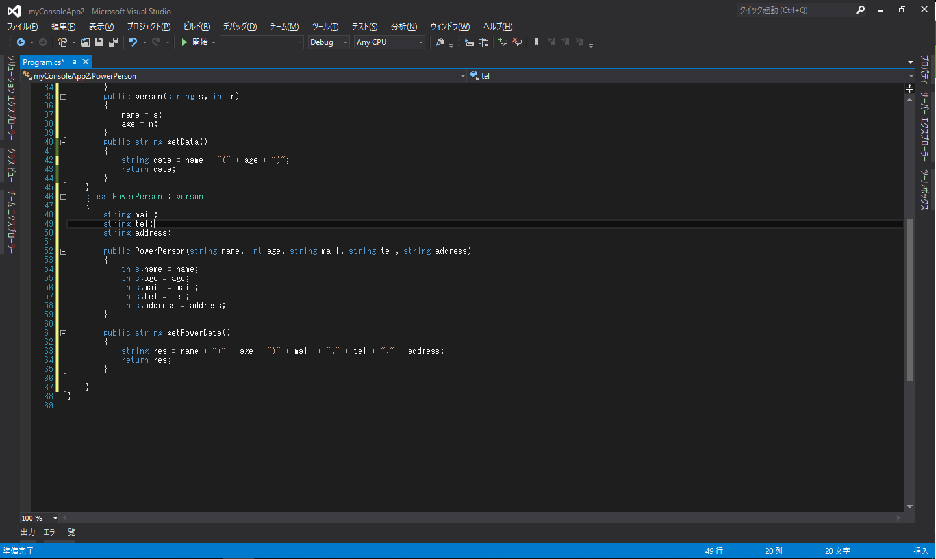This screenshot has width=936, height=559.
Task: Open the active documents list dropdown arrow
Action: [x=910, y=62]
